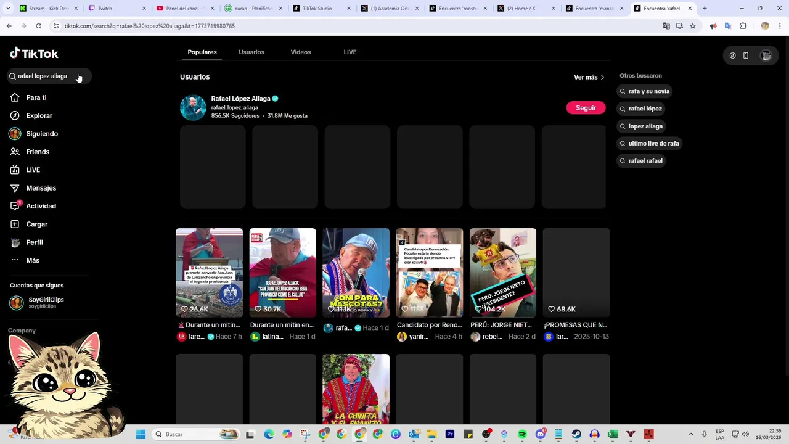Switch to Populares tab
The width and height of the screenshot is (789, 444).
pyautogui.click(x=202, y=52)
